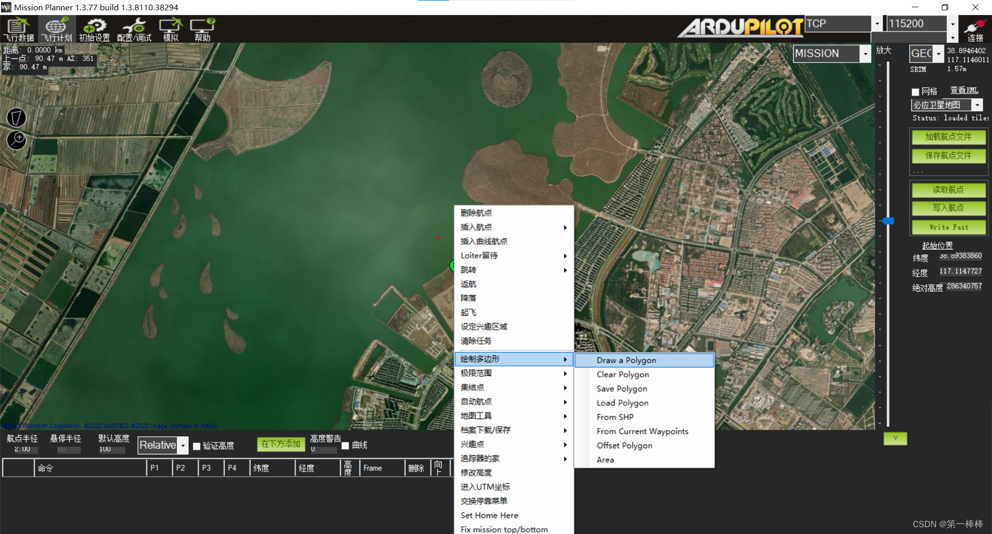Select Draw a Polygon from submenu
This screenshot has width=992, height=534.
[644, 360]
